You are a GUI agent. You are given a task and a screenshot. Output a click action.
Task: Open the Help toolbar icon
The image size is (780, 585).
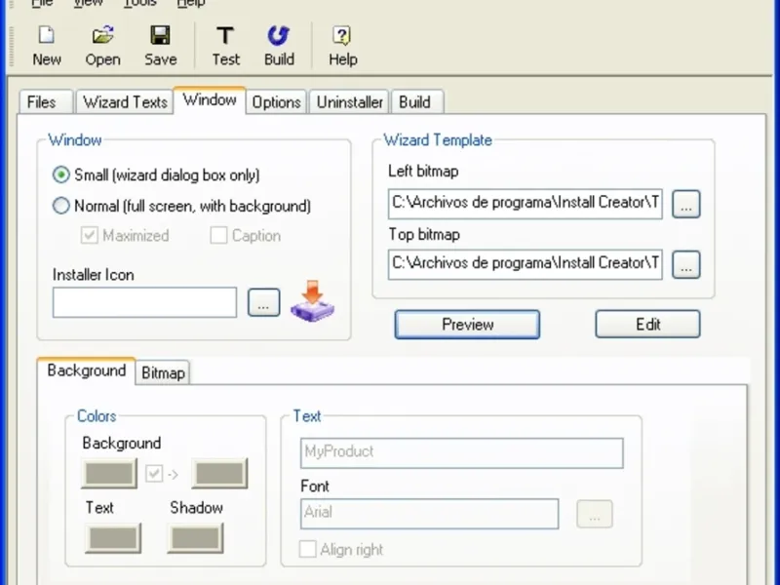point(342,36)
